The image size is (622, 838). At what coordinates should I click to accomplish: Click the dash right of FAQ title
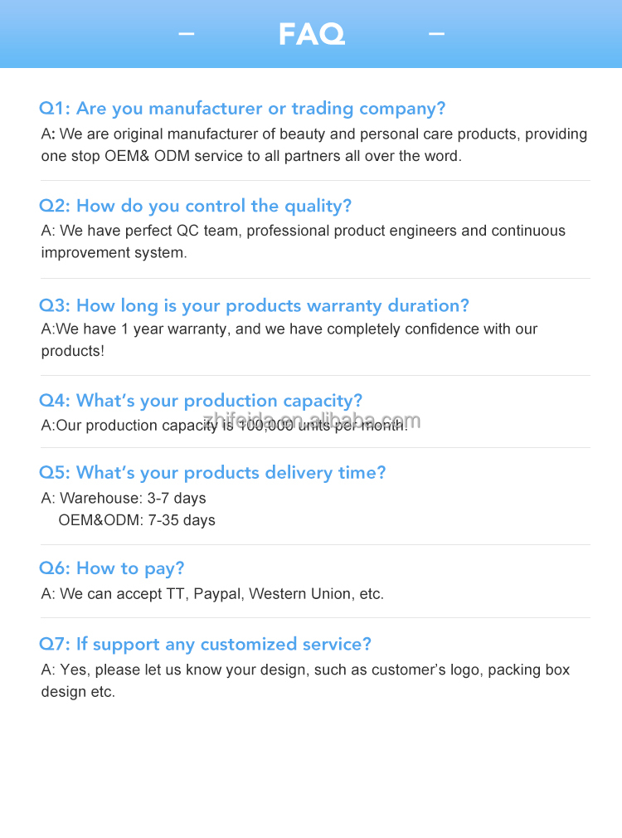point(436,34)
